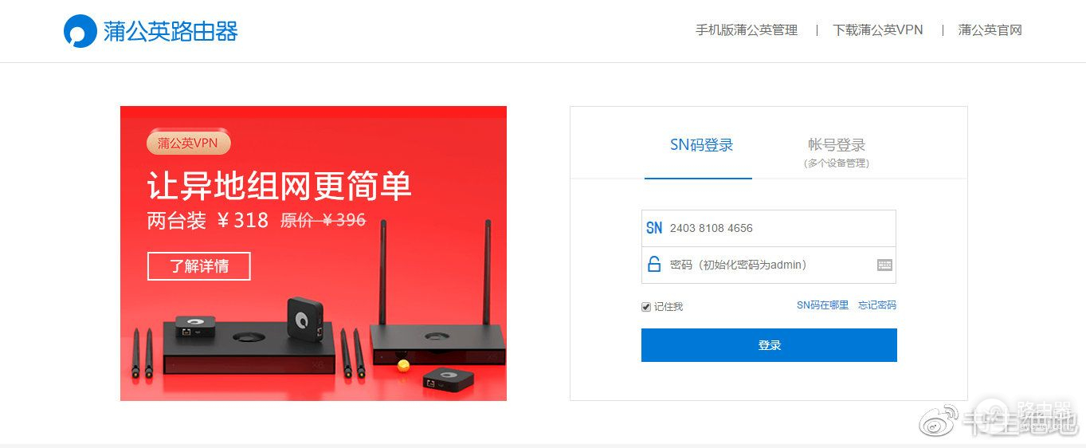Open 蒲公英官网 in top navigation
Image resolution: width=1086 pixels, height=448 pixels.
coord(990,30)
